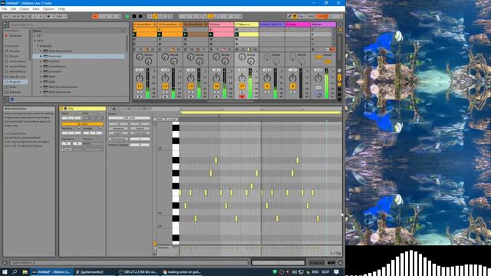The image size is (491, 276).
Task: Start playback with the green Play button
Action: pos(127,16)
